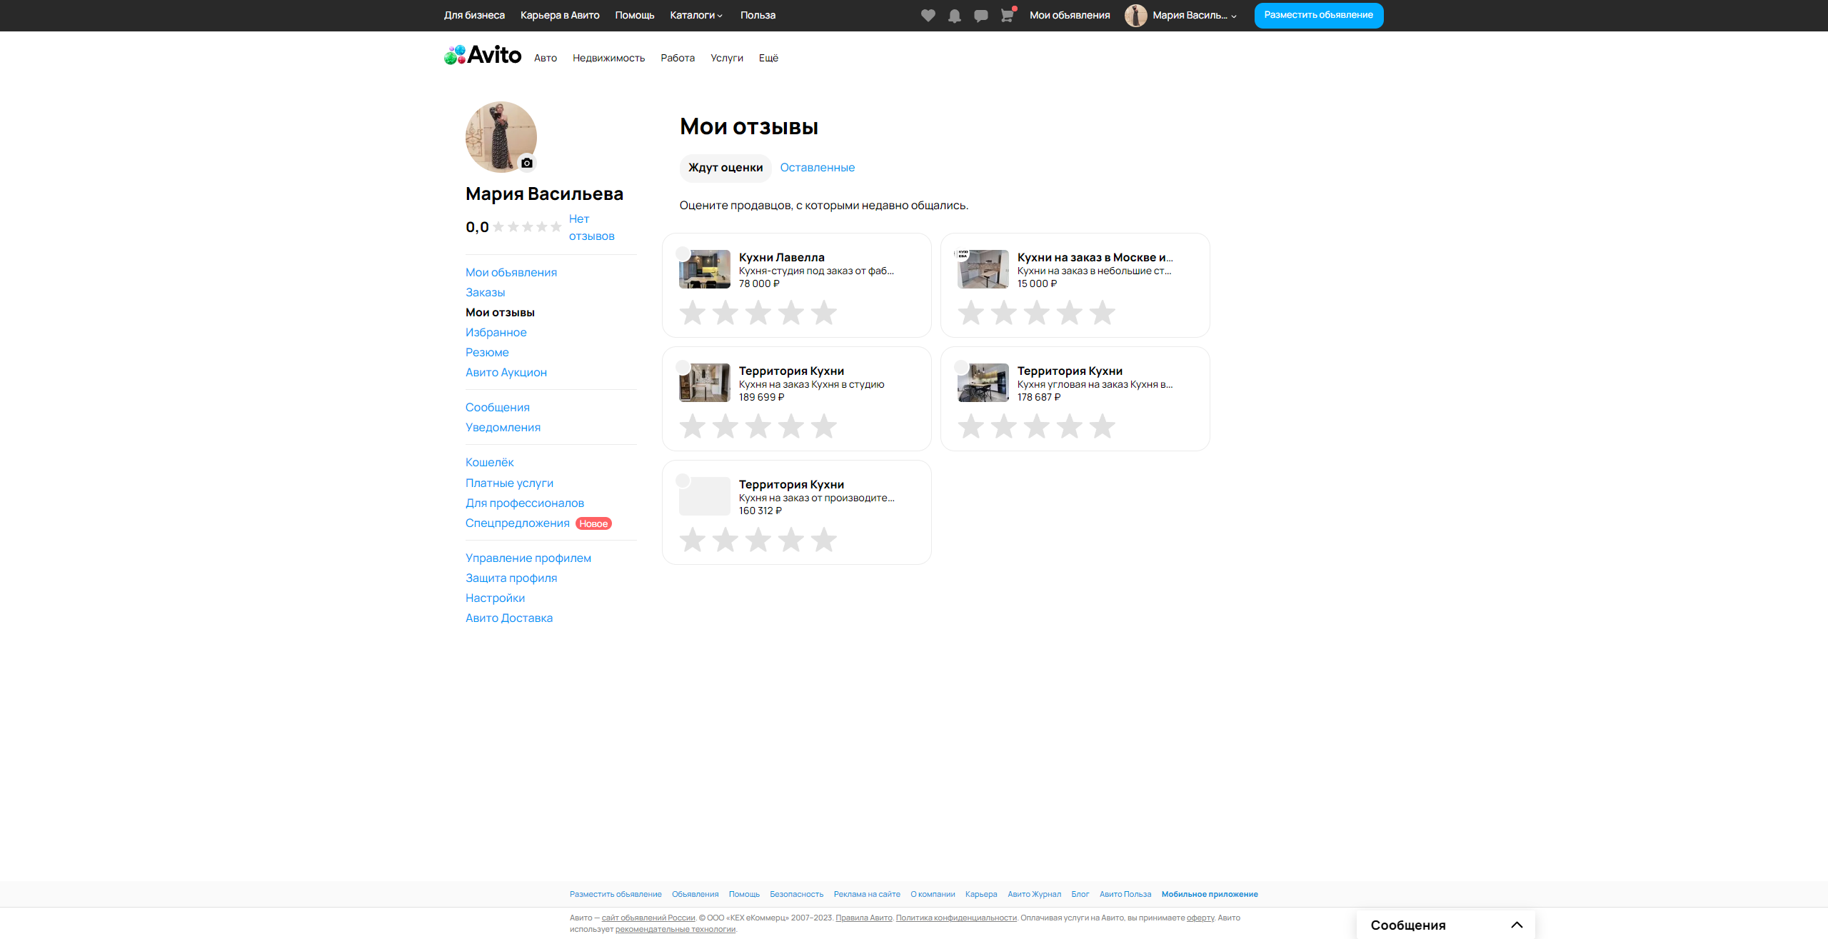Rate 189 699 ₽ Территория Кухни three stars
The image size is (1828, 939).
(758, 426)
